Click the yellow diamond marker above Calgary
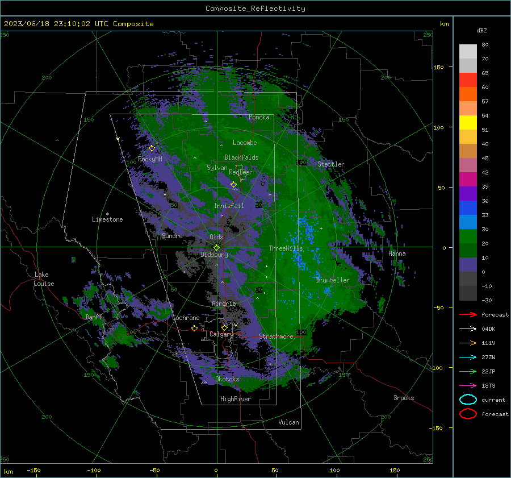 [x=224, y=327]
